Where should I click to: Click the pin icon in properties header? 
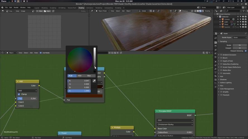click(x=245, y=33)
